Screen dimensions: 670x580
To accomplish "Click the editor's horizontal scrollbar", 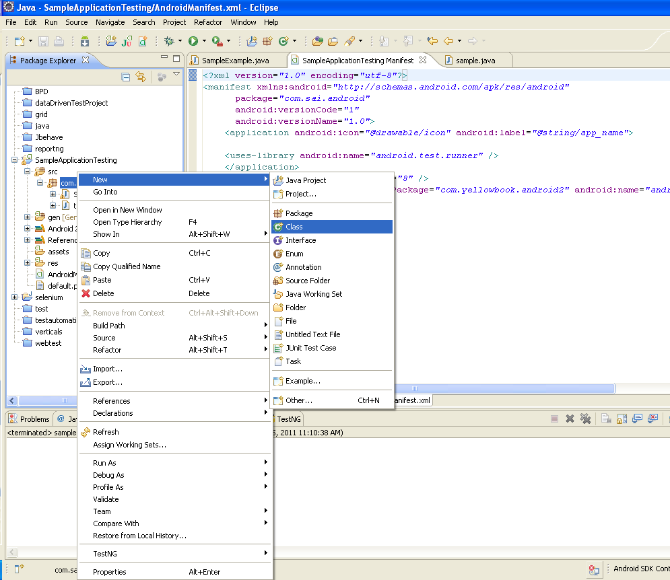I will pyautogui.click(x=505, y=388).
